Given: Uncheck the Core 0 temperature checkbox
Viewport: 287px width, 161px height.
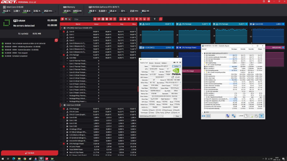Looking at the screenshot, I should click(x=64, y=31).
